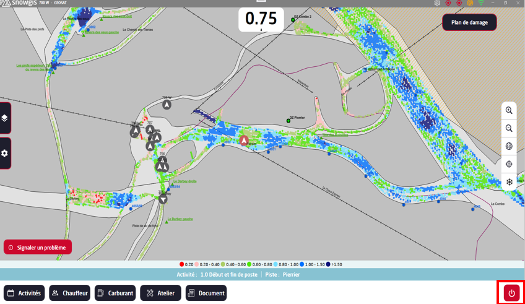This screenshot has width=525, height=304.
Task: Click the globe map view icon
Action: coord(509,147)
